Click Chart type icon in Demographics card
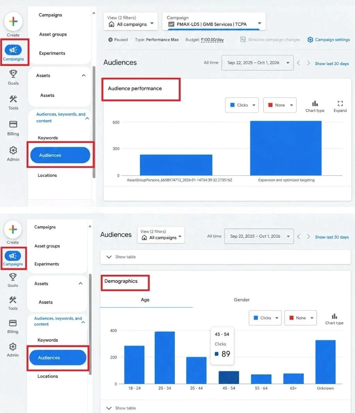Viewport: 355px width, 413px height. point(334,316)
